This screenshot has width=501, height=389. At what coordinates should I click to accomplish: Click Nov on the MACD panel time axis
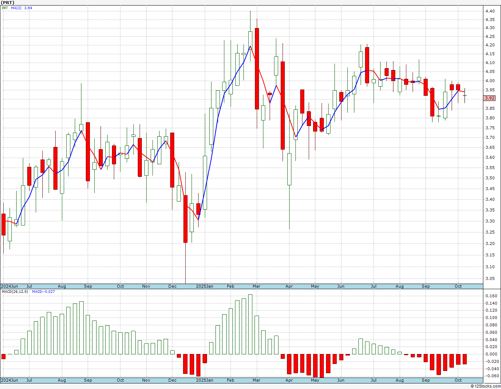click(146, 380)
